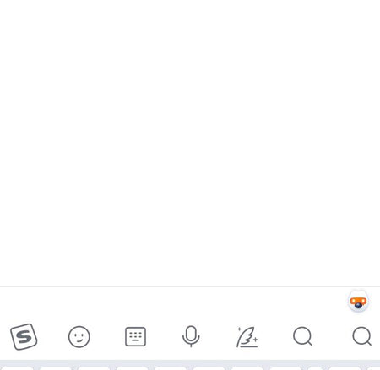Tap the key directly below the feather icon
Image resolution: width=380 pixels, height=370 pixels.
(x=247, y=368)
